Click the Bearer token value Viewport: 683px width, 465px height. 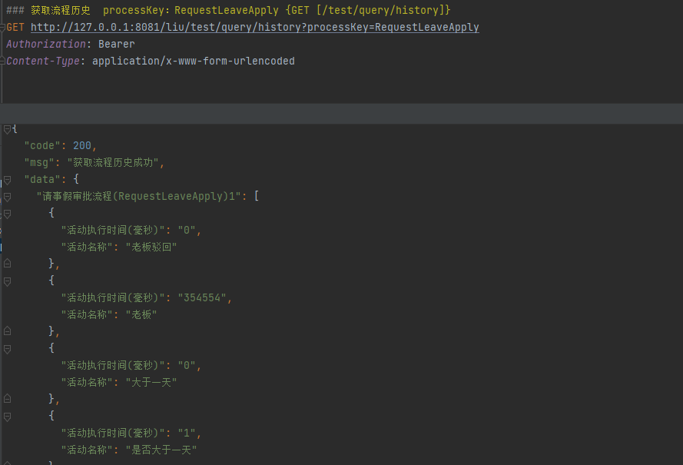(116, 45)
